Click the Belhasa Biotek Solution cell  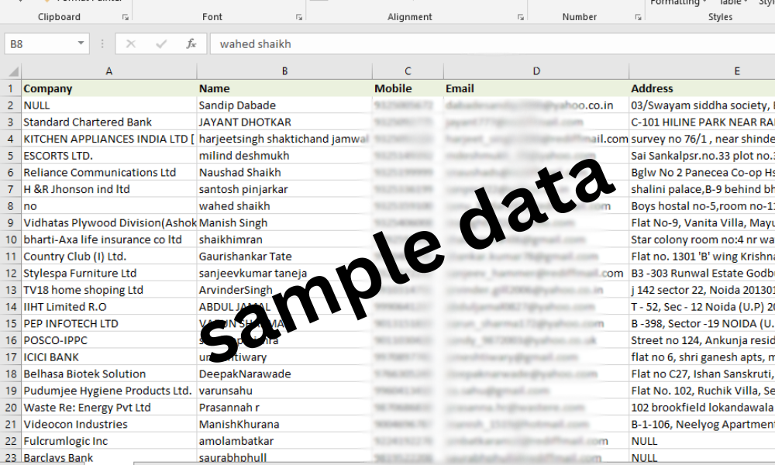pos(109,374)
